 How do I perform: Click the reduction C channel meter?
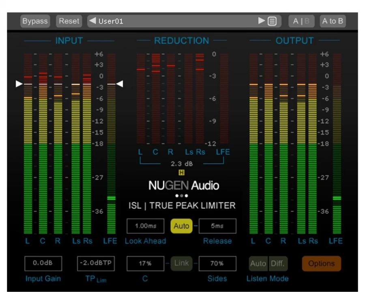(x=156, y=98)
